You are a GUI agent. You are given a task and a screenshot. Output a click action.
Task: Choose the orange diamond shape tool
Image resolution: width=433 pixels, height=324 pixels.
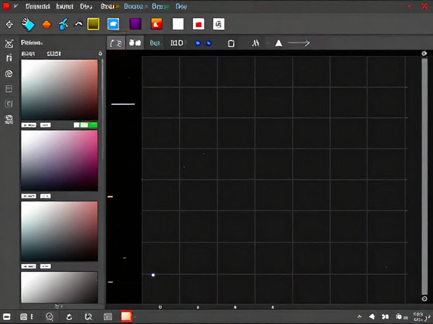pos(47,25)
